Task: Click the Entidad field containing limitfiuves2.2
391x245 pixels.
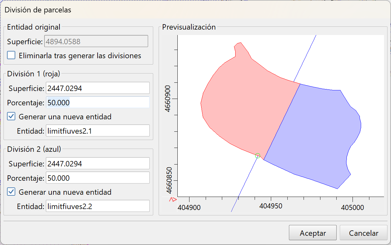Action: [98, 206]
